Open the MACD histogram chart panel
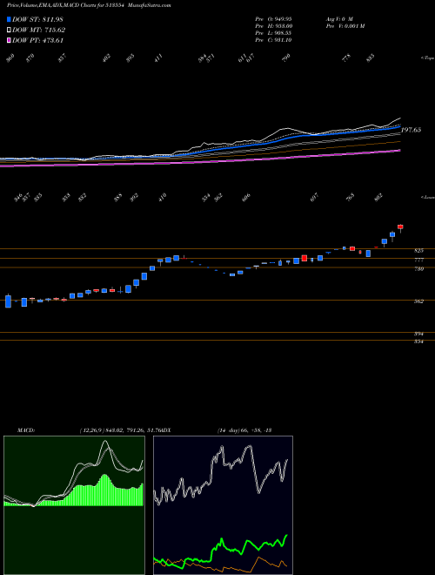Screen dimensions: 435x575 [74, 505]
